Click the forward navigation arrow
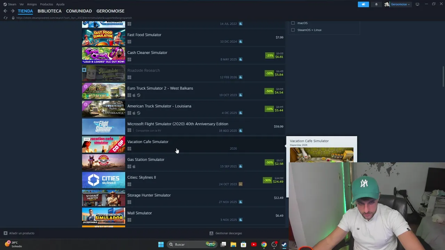 [x=13, y=11]
